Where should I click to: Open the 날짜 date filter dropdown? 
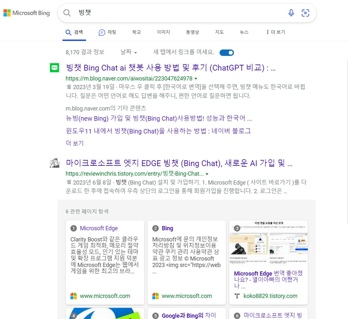tap(129, 52)
